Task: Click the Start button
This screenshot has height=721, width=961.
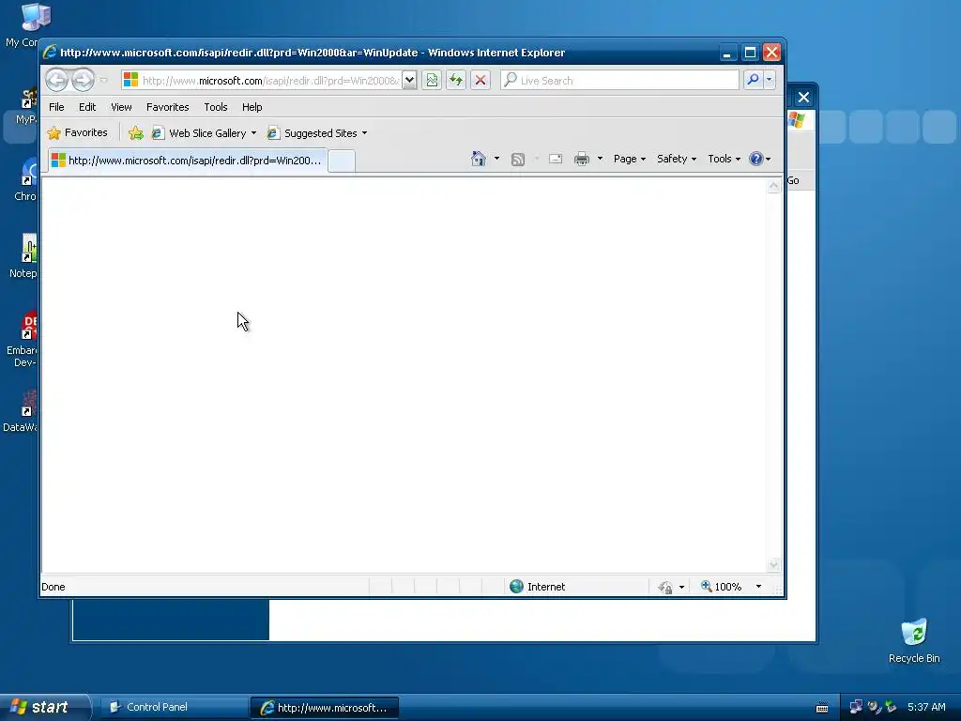Action: click(x=45, y=707)
